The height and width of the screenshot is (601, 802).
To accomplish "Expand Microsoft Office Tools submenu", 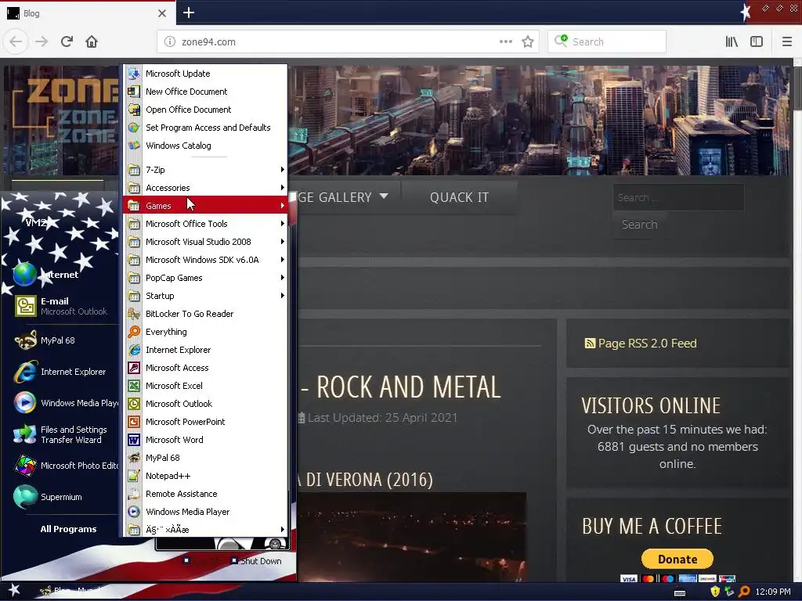I will tap(204, 224).
